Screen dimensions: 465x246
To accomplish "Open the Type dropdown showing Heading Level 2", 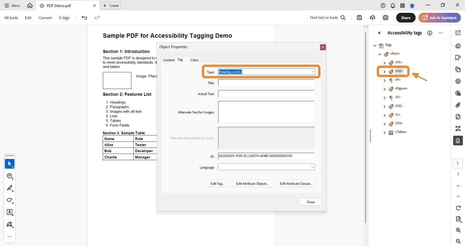I will tap(312, 72).
